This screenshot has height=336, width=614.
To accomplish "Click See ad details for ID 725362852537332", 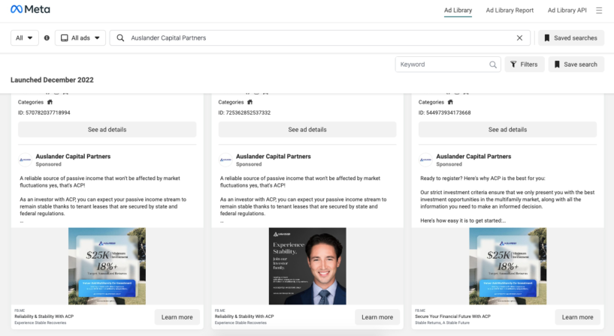I will point(307,129).
